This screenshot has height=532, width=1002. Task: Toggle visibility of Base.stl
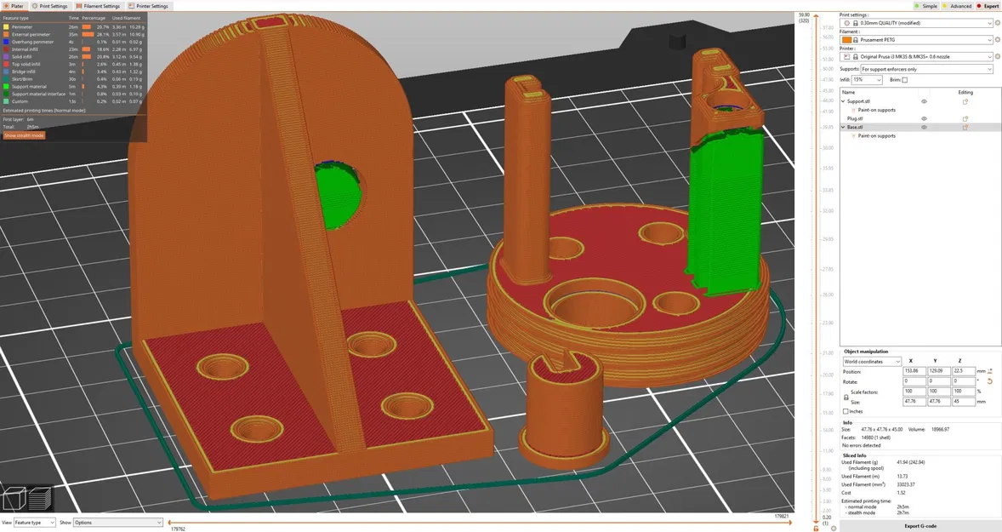pos(924,127)
